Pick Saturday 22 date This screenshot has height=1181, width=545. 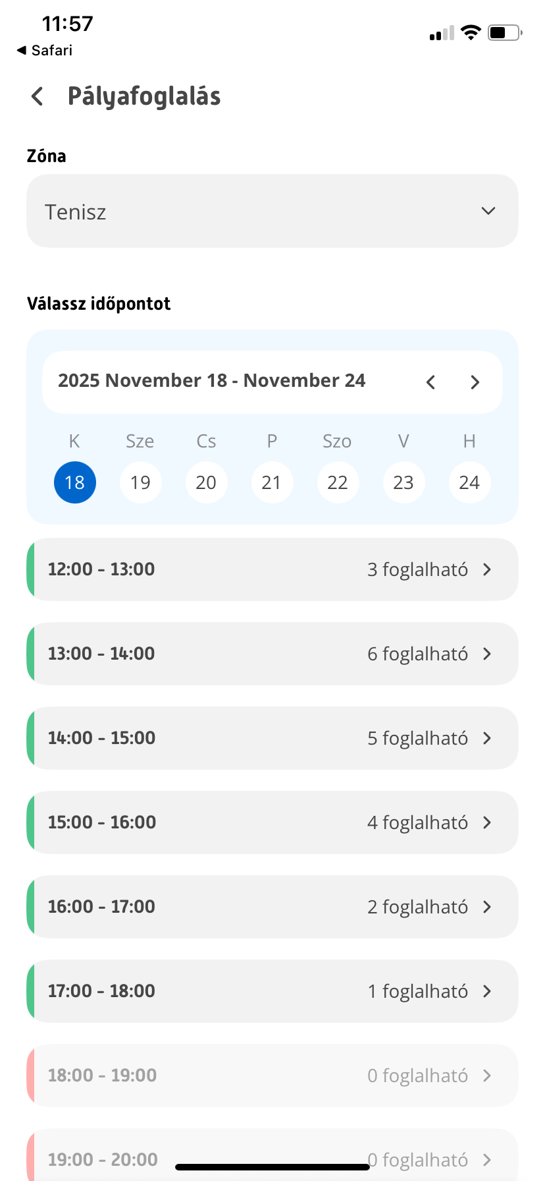338,482
